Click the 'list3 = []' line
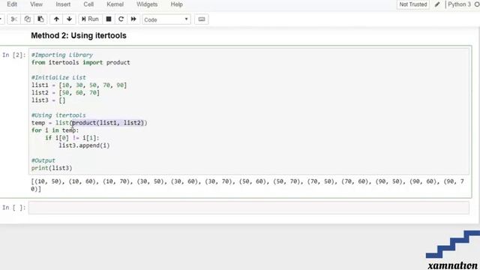Viewport: 480px width, 270px height. (48, 100)
